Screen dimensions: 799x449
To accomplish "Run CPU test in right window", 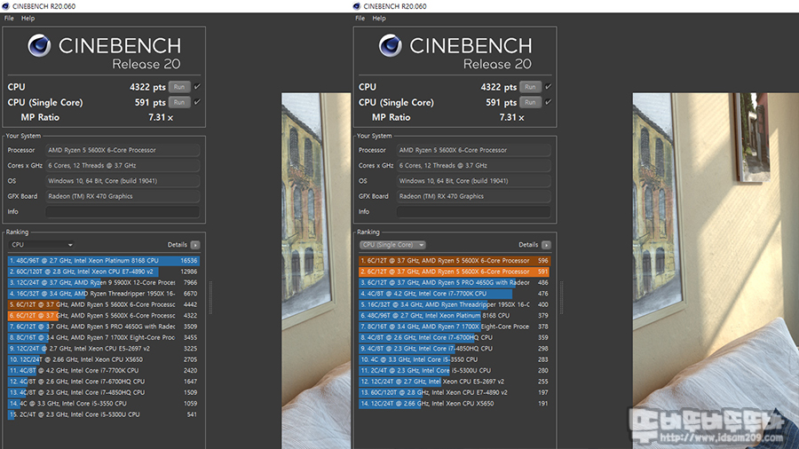I will 530,87.
